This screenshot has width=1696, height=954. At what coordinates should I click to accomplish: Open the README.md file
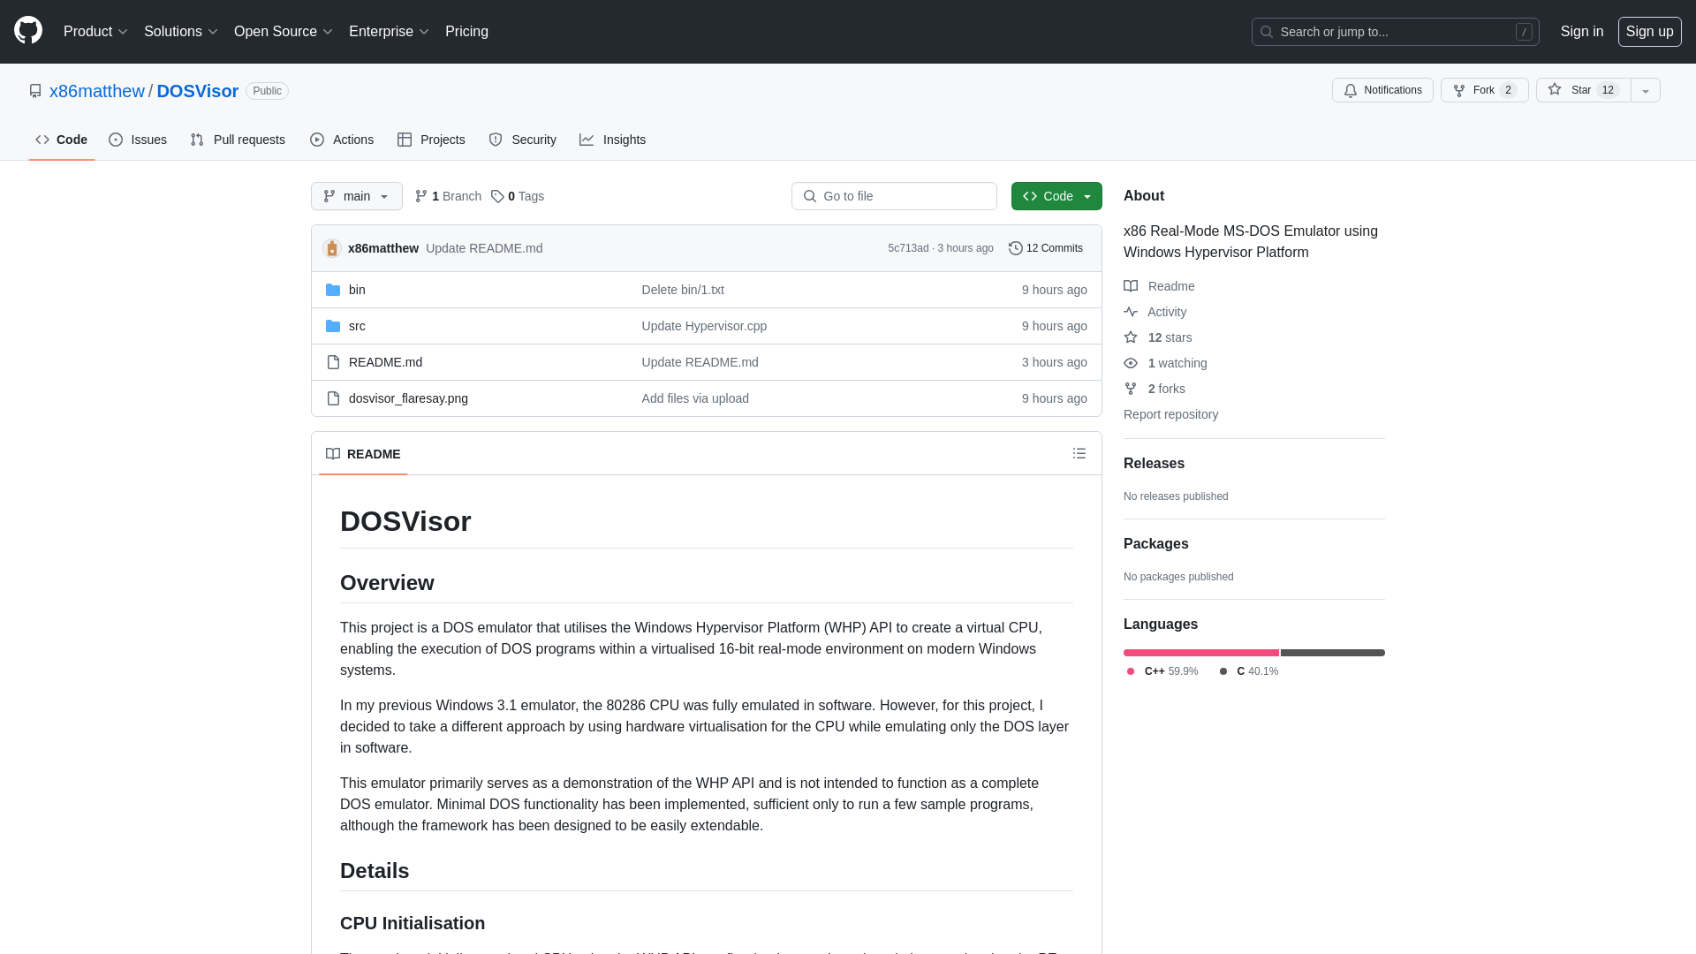[x=385, y=362]
